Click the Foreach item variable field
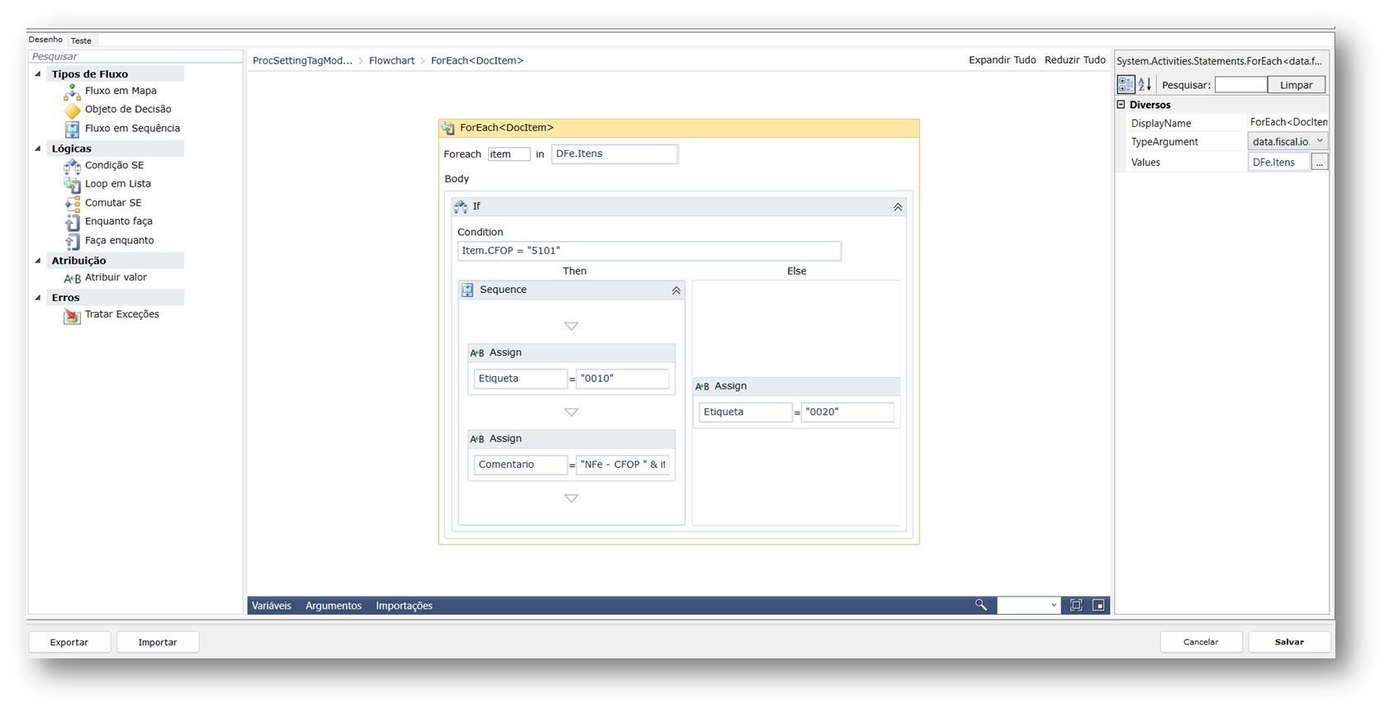This screenshot has height=712, width=1389. [509, 154]
